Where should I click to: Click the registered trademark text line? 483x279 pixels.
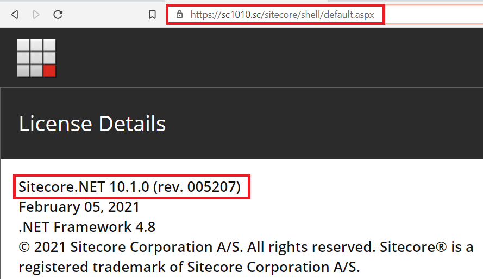click(x=189, y=267)
